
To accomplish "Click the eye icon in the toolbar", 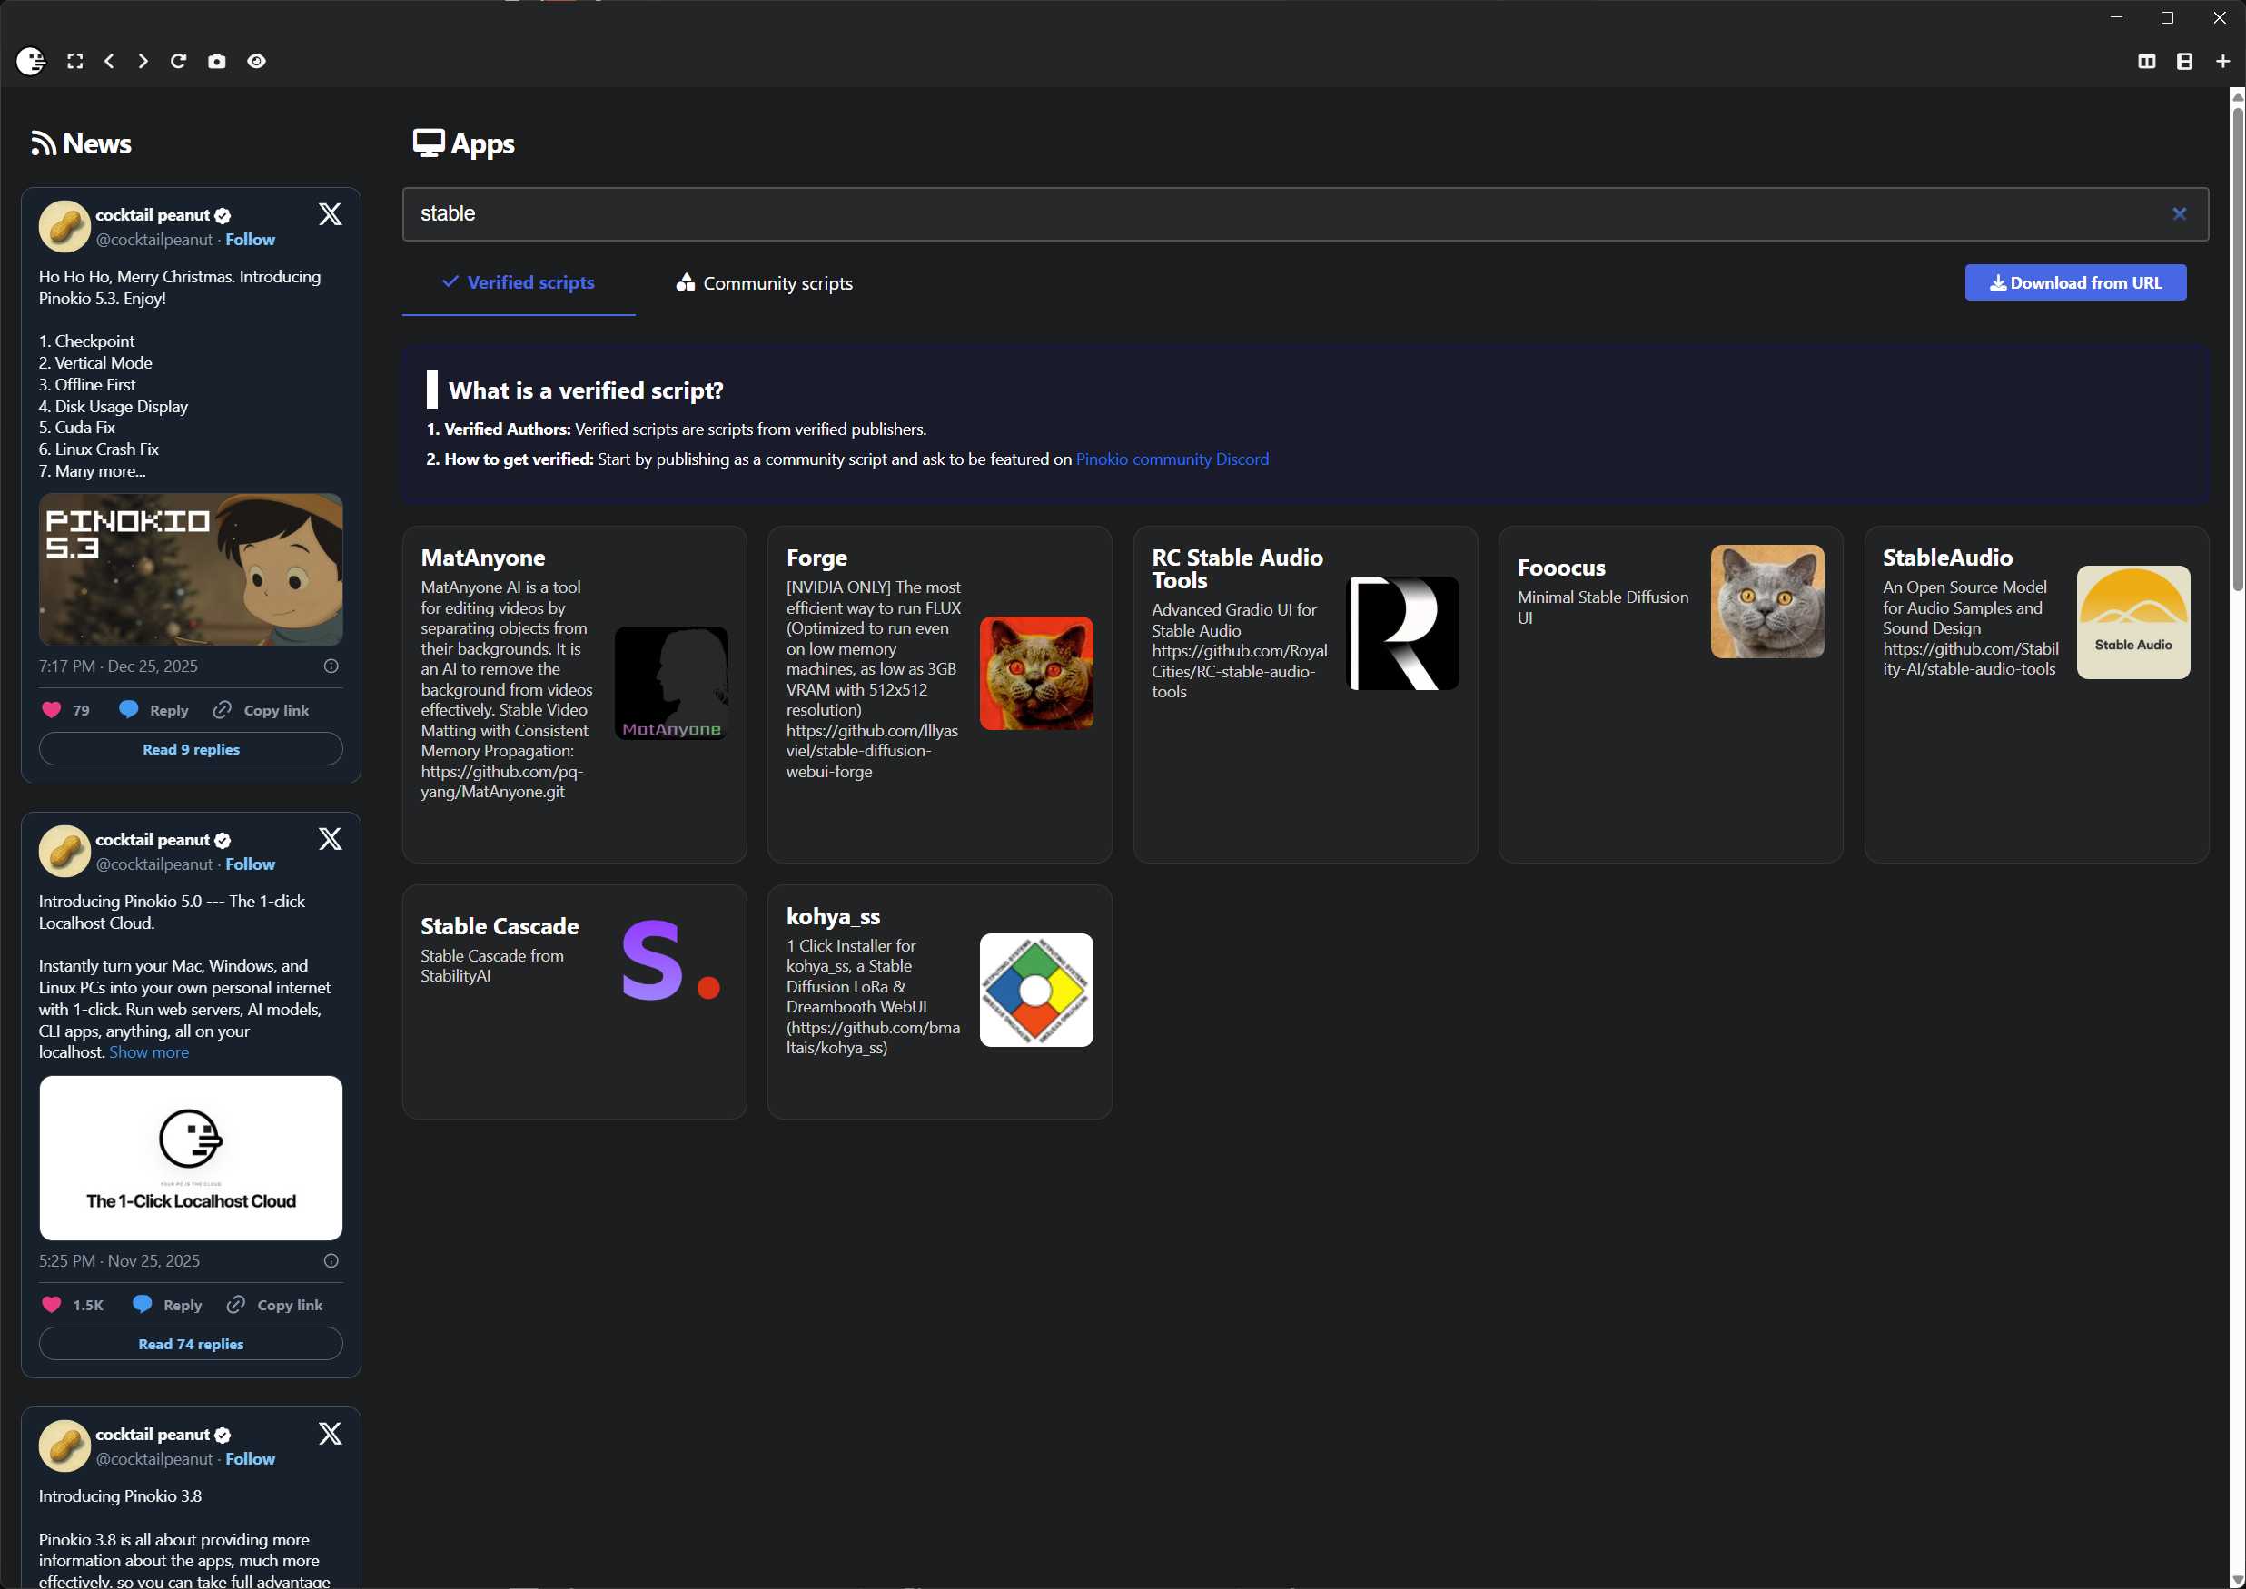I will coord(256,61).
